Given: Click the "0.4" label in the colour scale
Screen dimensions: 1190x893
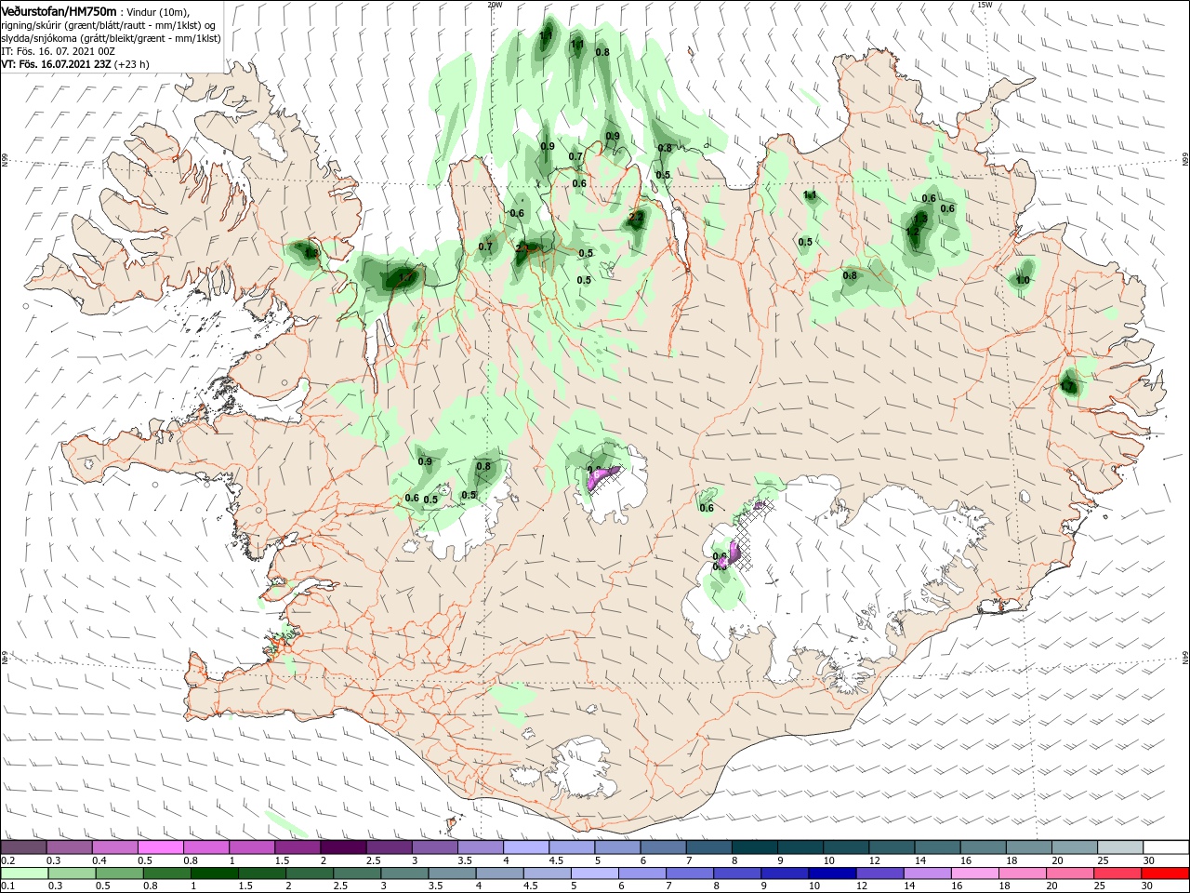Looking at the screenshot, I should pyautogui.click(x=99, y=860).
